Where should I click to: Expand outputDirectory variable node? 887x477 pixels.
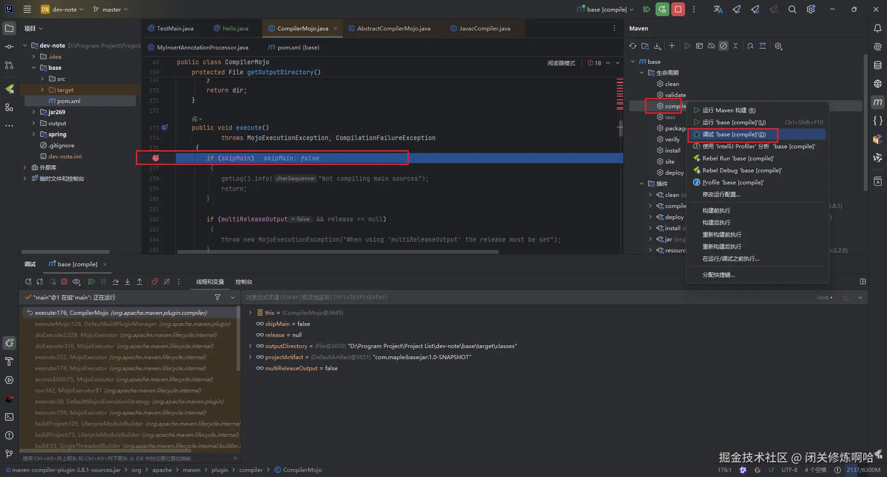click(x=250, y=346)
